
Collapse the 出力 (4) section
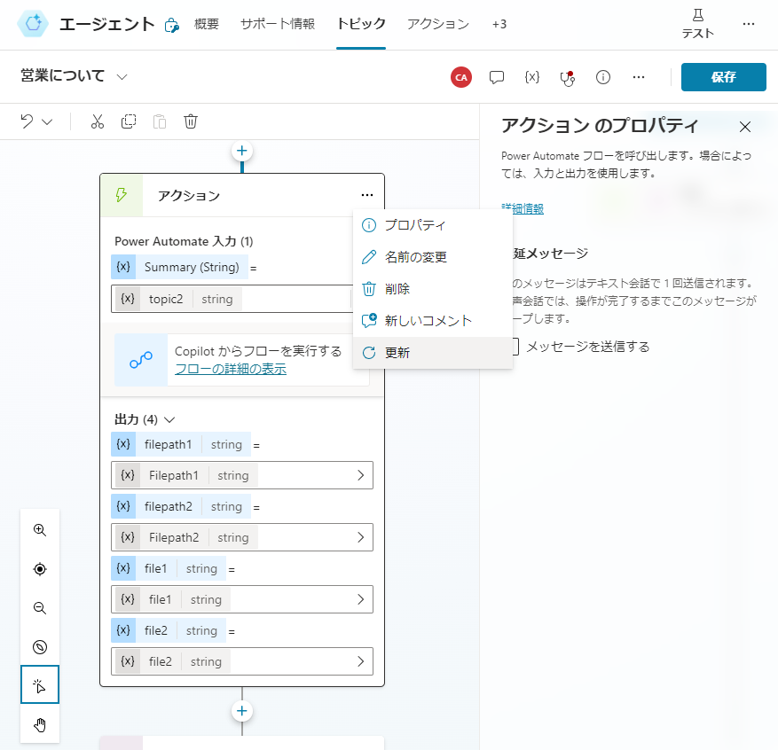[x=169, y=419]
